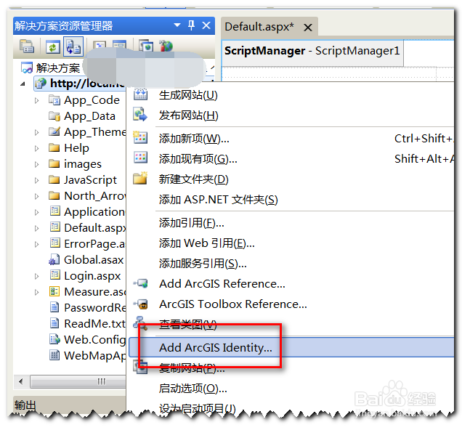The width and height of the screenshot is (462, 430).
Task: Expand the Default.aspx node
Action: [x=36, y=228]
